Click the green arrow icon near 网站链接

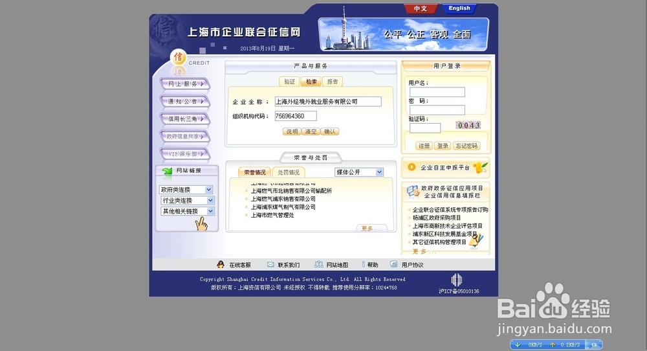[x=167, y=172]
